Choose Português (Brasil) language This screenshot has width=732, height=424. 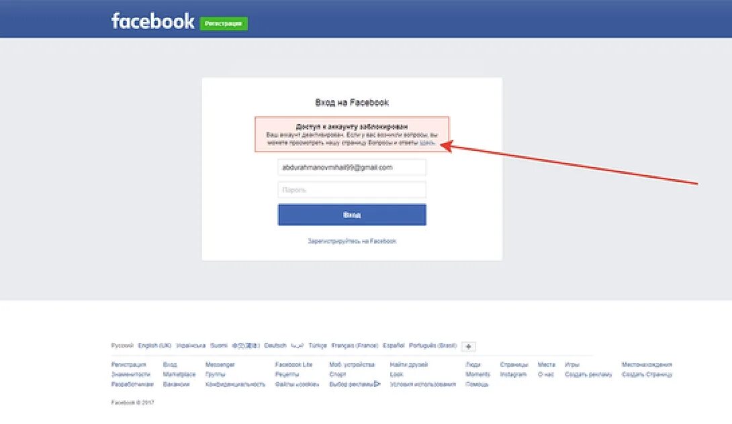tap(432, 346)
